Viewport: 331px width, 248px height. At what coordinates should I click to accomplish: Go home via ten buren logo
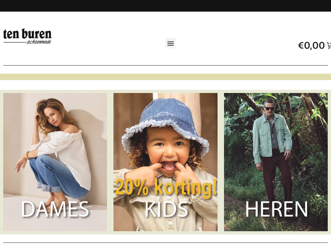(27, 36)
